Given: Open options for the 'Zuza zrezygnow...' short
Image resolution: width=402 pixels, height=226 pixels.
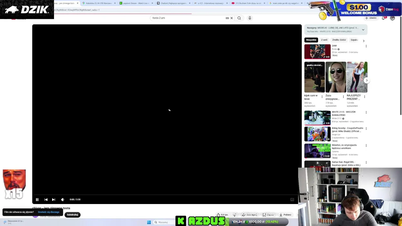Looking at the screenshot, I should 343,97.
